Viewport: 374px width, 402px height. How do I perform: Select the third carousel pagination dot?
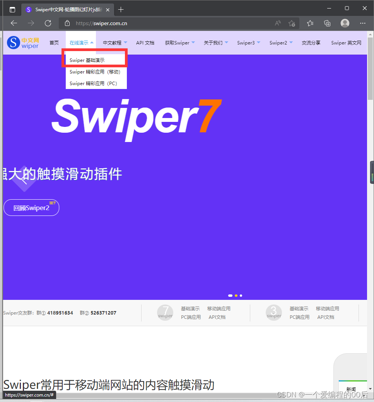tap(241, 295)
